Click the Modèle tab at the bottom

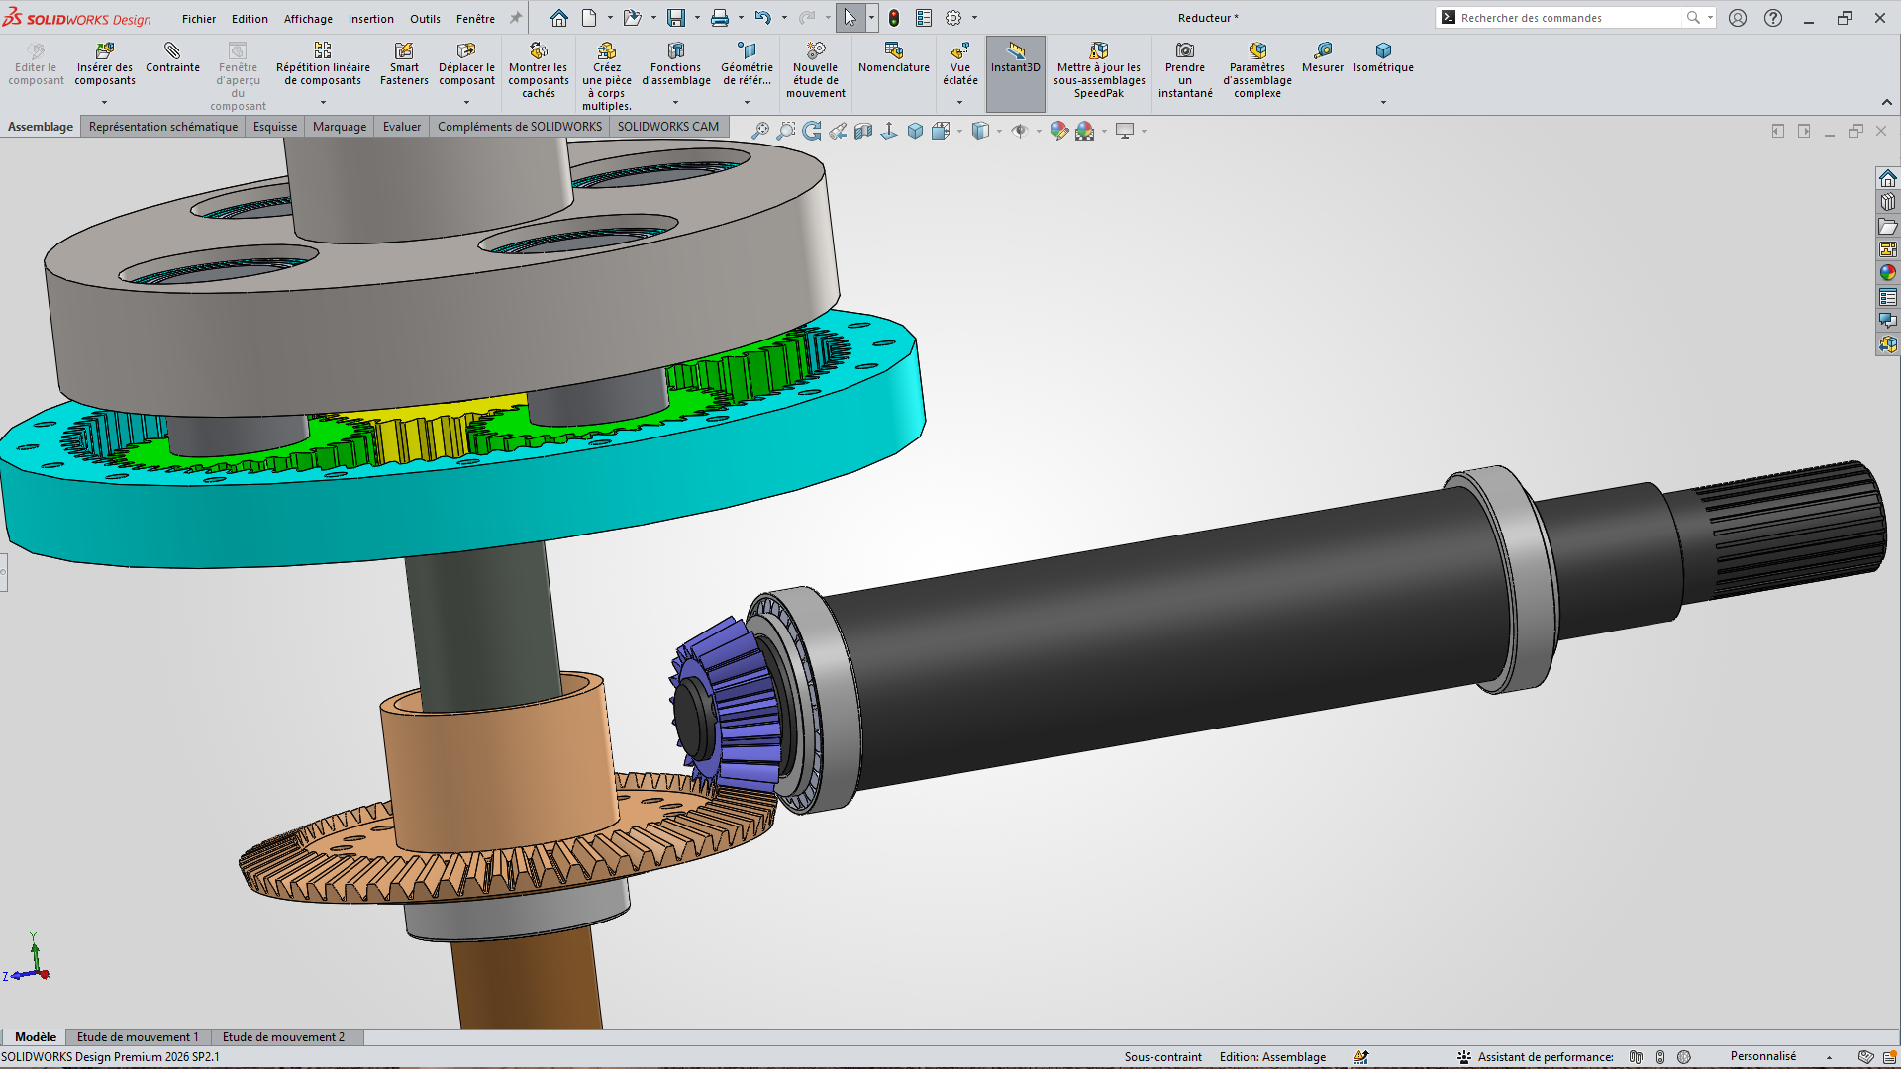tap(36, 1037)
